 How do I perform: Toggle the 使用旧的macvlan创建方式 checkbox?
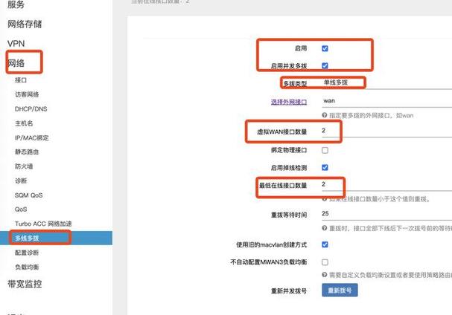click(x=325, y=244)
